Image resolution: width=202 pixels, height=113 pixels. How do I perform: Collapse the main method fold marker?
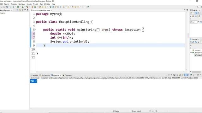point(35,30)
